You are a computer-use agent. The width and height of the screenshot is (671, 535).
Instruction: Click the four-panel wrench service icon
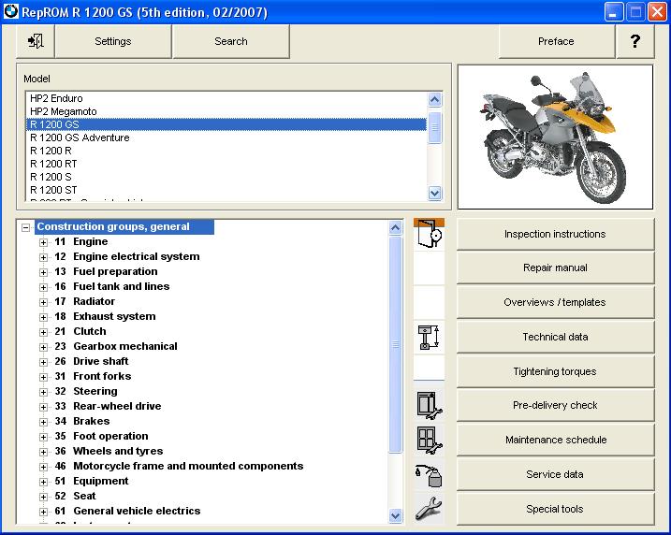[x=429, y=440]
